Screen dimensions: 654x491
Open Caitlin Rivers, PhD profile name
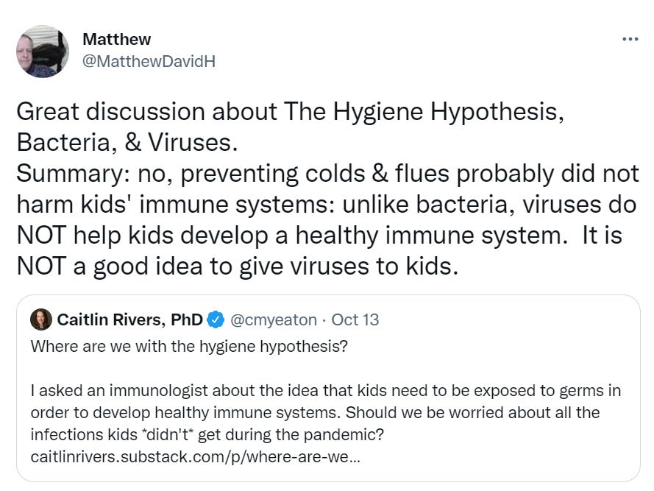[x=129, y=319]
